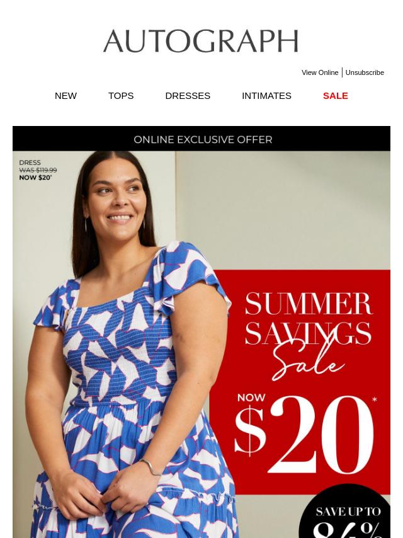
Task: Click the large $20 price text
Action: 304,433
